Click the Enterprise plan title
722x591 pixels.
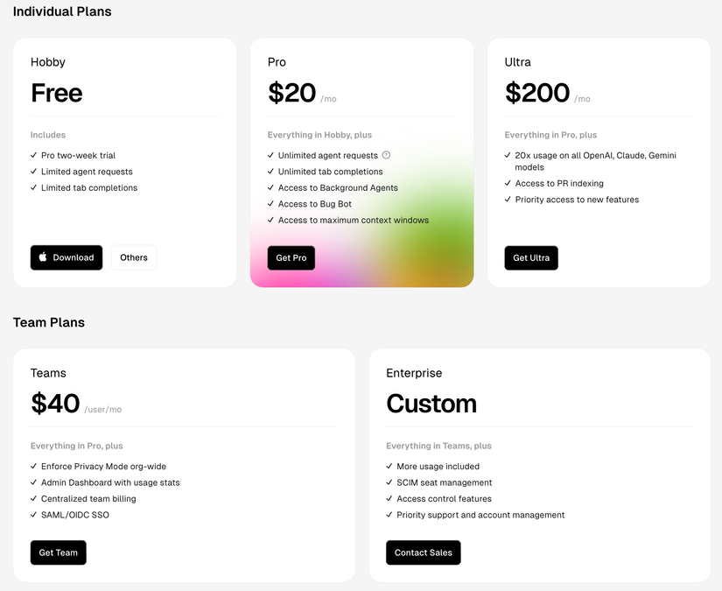(x=414, y=373)
